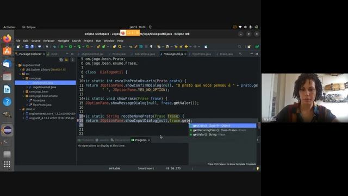Switch to the Frase.java editor tab
The height and width of the screenshot is (196, 348).
[x=225, y=54]
